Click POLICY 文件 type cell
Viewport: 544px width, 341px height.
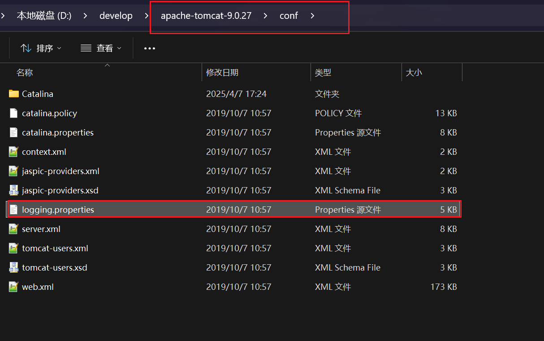coord(338,113)
